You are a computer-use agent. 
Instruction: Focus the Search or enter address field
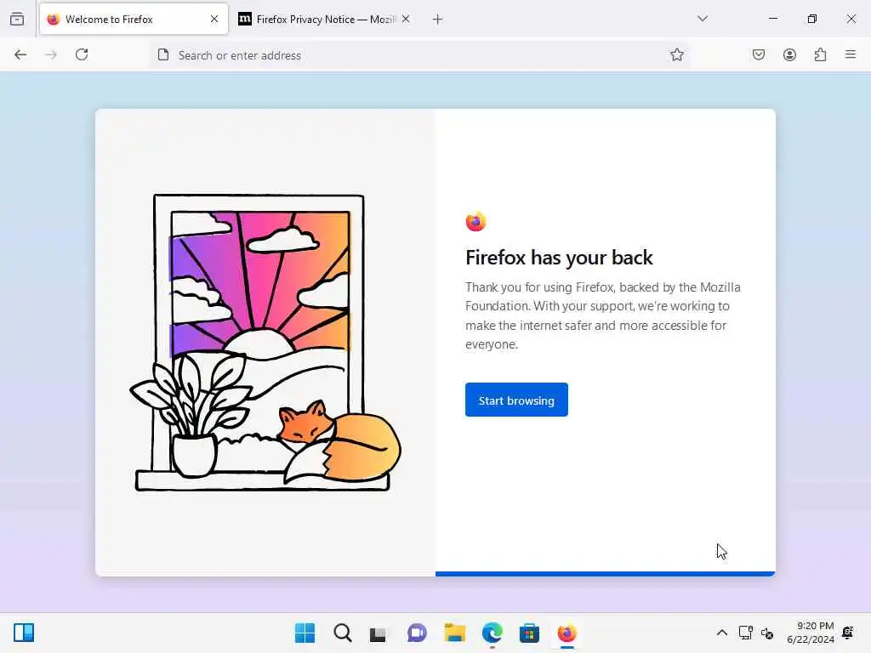pyautogui.click(x=419, y=55)
